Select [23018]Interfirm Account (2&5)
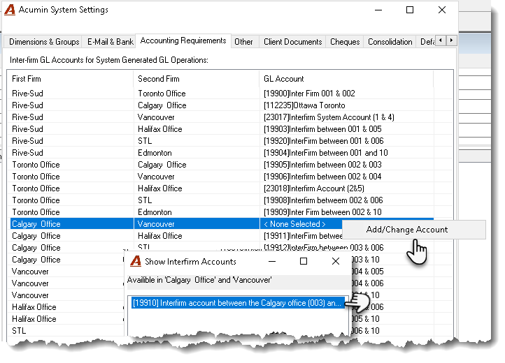Viewport: 505px width, 363px height. click(x=313, y=188)
